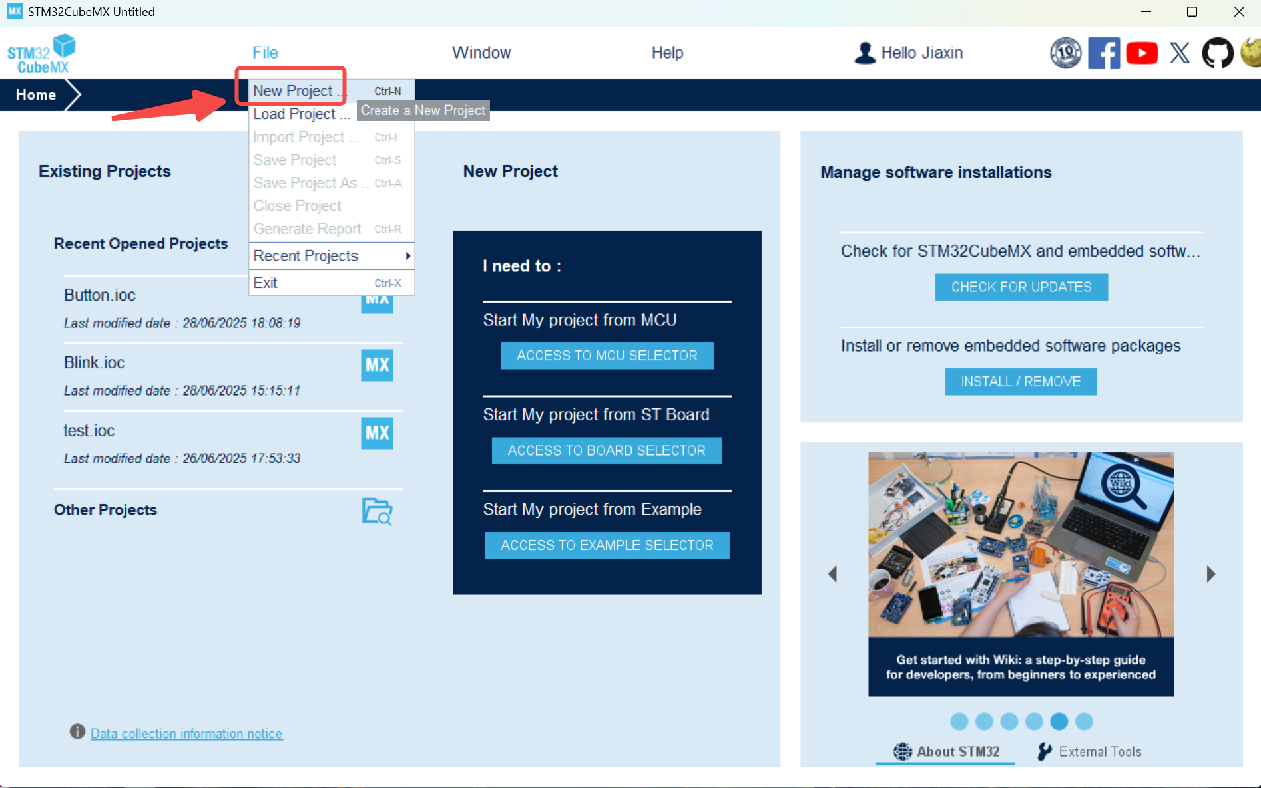
Task: Click the Home breadcrumb
Action: click(36, 95)
